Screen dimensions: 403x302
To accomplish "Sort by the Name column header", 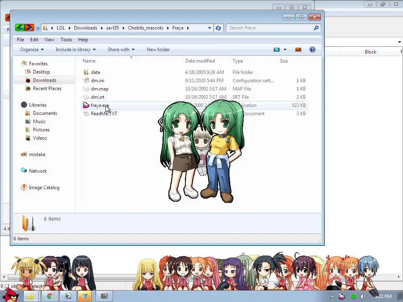I will (89, 61).
